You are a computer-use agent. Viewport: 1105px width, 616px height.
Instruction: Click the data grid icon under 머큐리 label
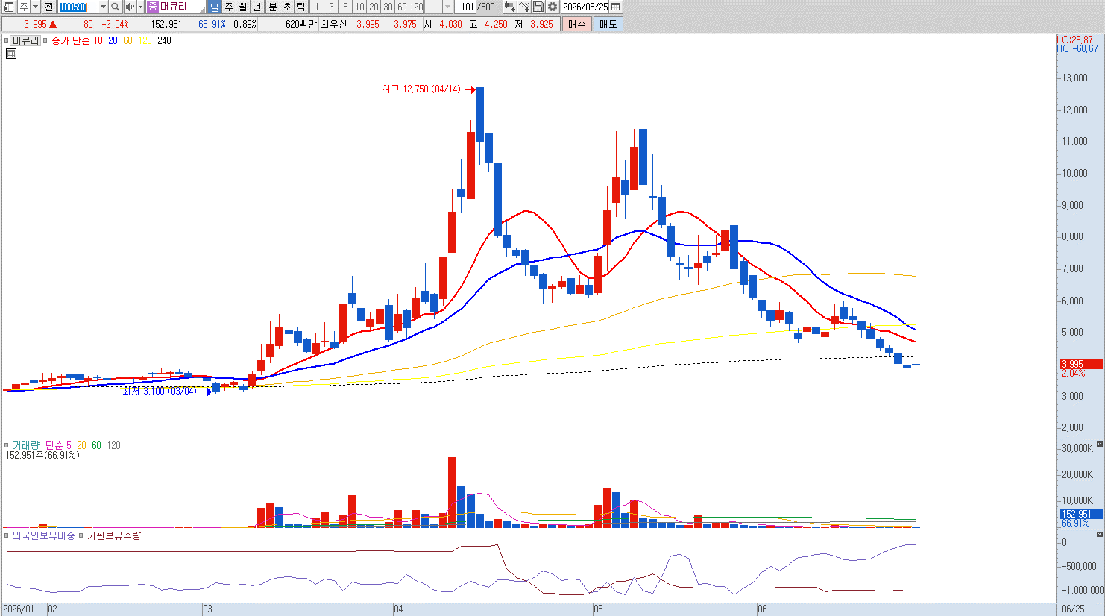11,54
